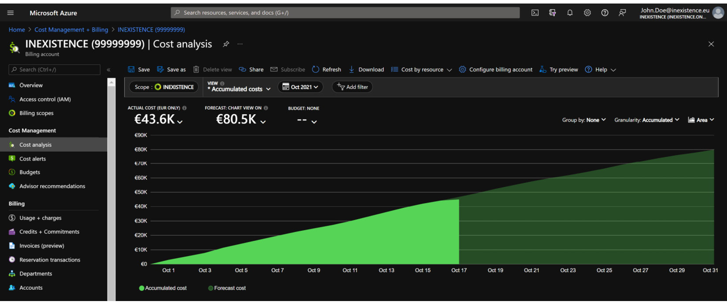The height and width of the screenshot is (305, 727).
Task: Click the Save as icon
Action: point(160,69)
